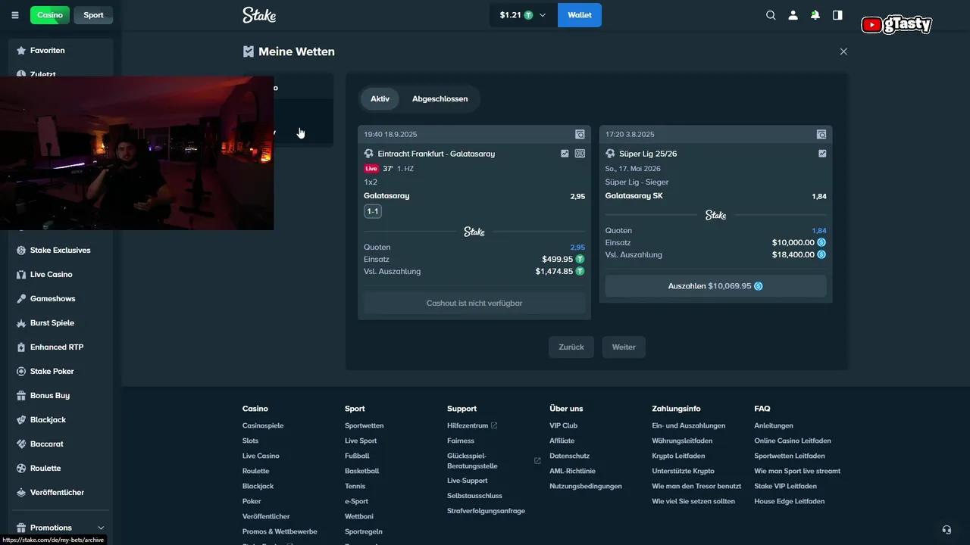Click the 1-1 score badge
The height and width of the screenshot is (545, 970).
coord(373,211)
